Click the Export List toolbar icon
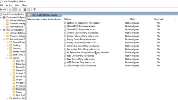This screenshot has width=178, height=100. 19,9
